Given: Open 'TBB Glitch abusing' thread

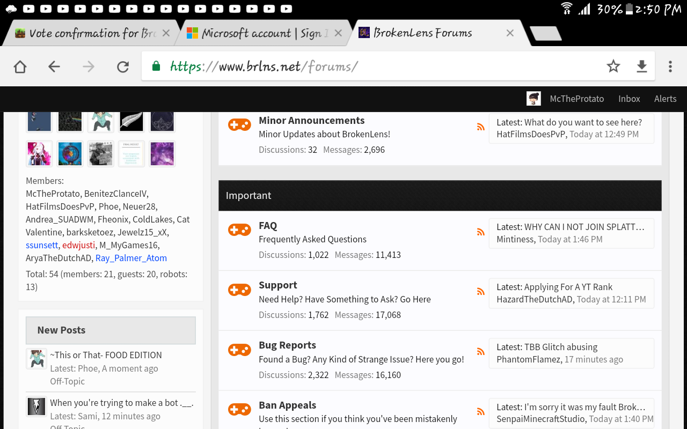Looking at the screenshot, I should pyautogui.click(x=561, y=347).
